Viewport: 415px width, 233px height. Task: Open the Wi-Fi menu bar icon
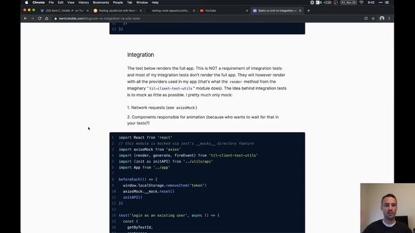tap(361, 3)
